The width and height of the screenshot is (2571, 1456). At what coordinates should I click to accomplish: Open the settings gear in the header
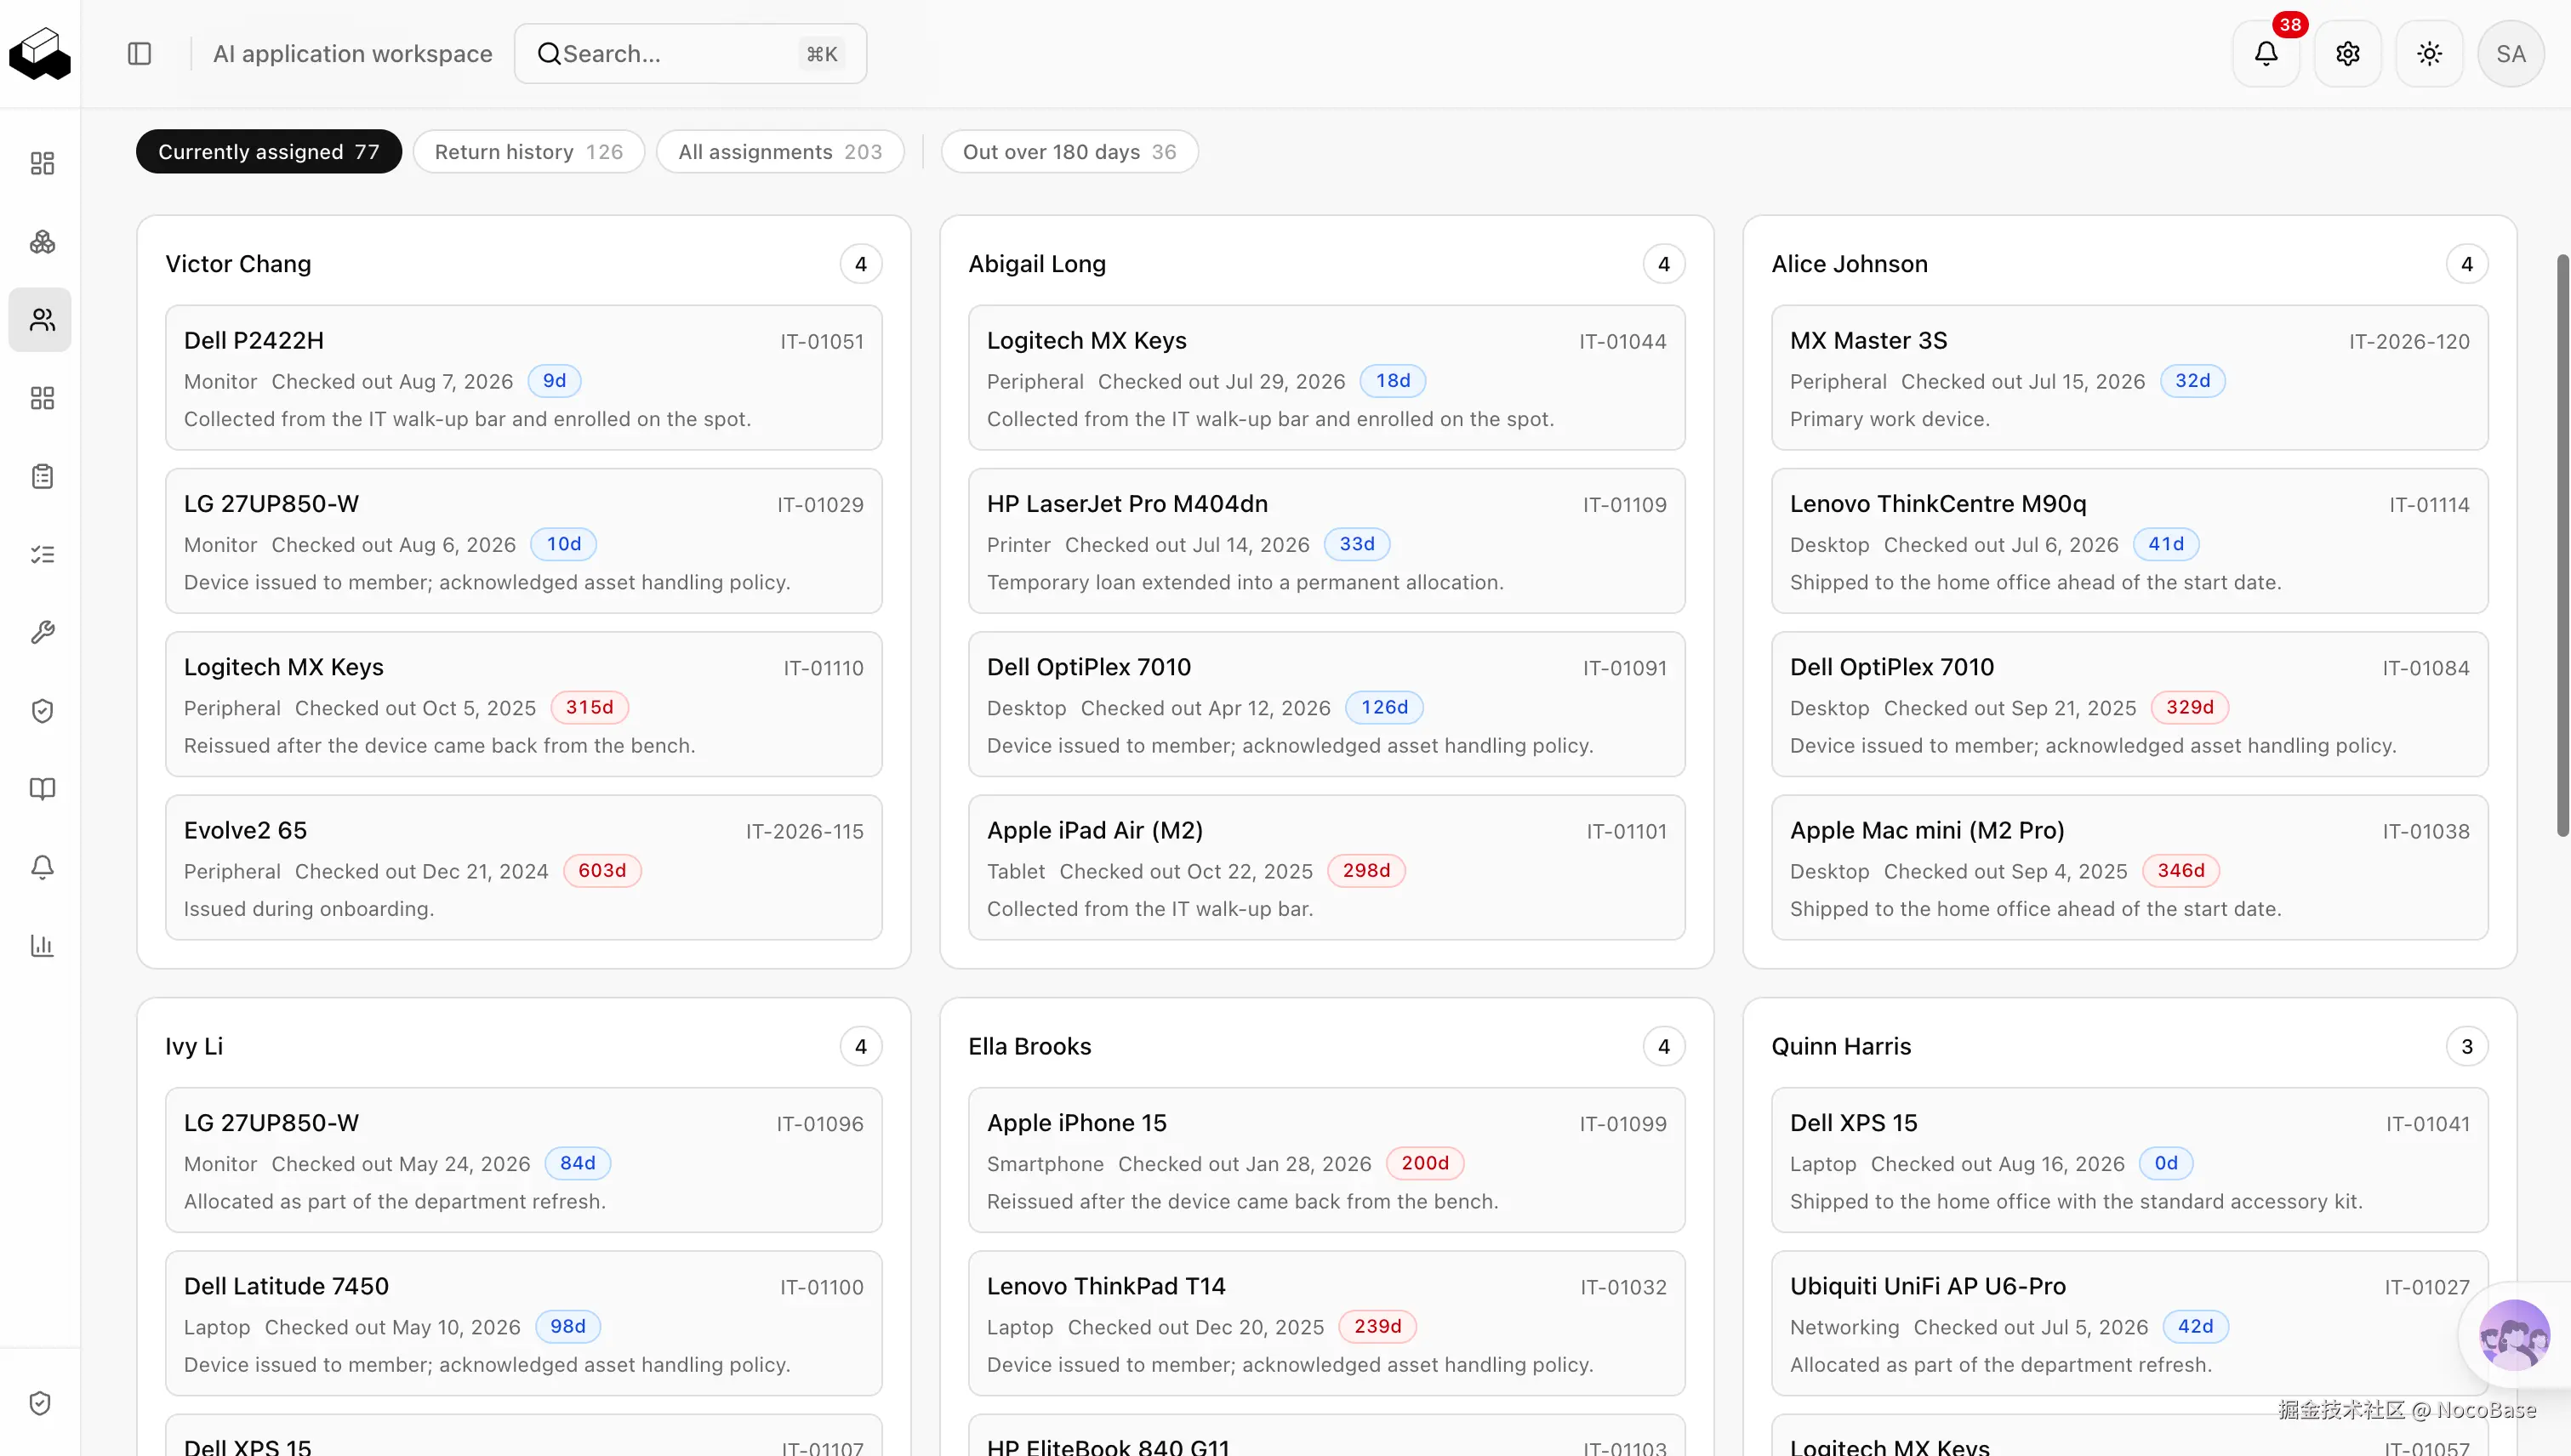2348,54
